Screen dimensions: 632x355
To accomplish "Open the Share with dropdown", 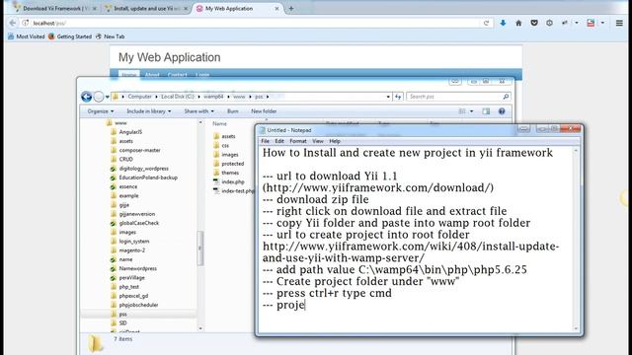I will pos(199,111).
